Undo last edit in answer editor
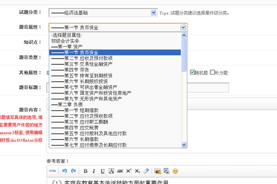 click(65, 171)
